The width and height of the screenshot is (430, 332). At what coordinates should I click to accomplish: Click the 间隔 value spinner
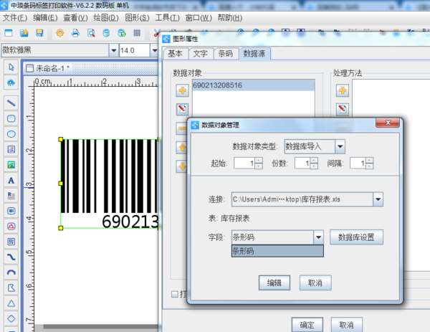[361, 163]
